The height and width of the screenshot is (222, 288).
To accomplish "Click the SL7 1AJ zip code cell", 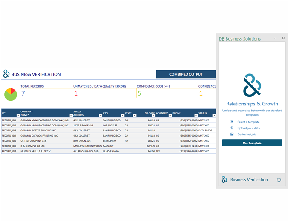I will (x=151, y=146).
